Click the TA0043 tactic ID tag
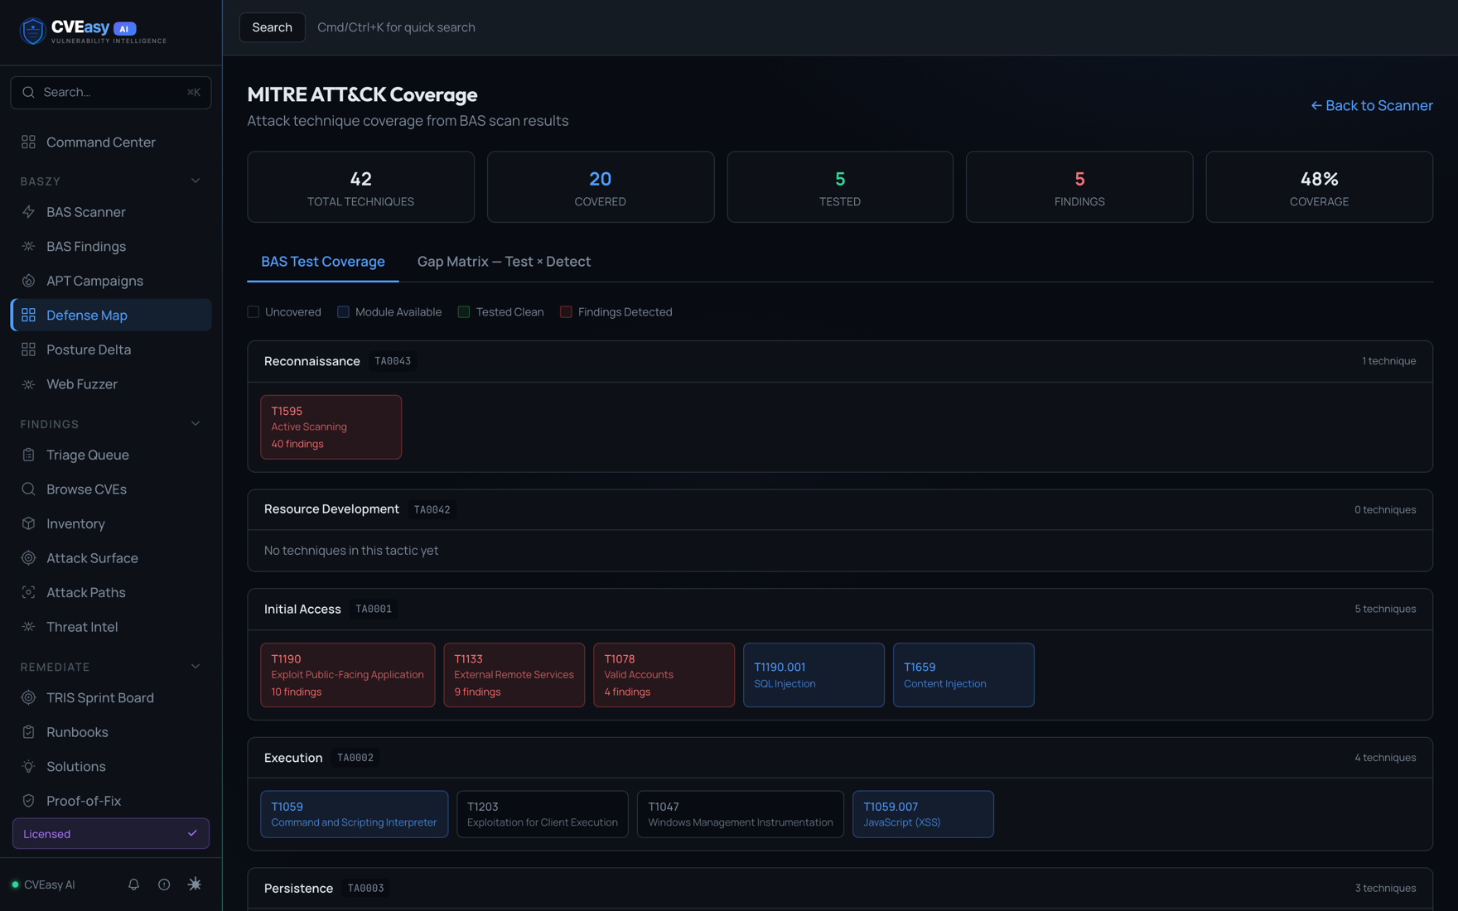Screen dimensions: 1458x911 (393, 361)
